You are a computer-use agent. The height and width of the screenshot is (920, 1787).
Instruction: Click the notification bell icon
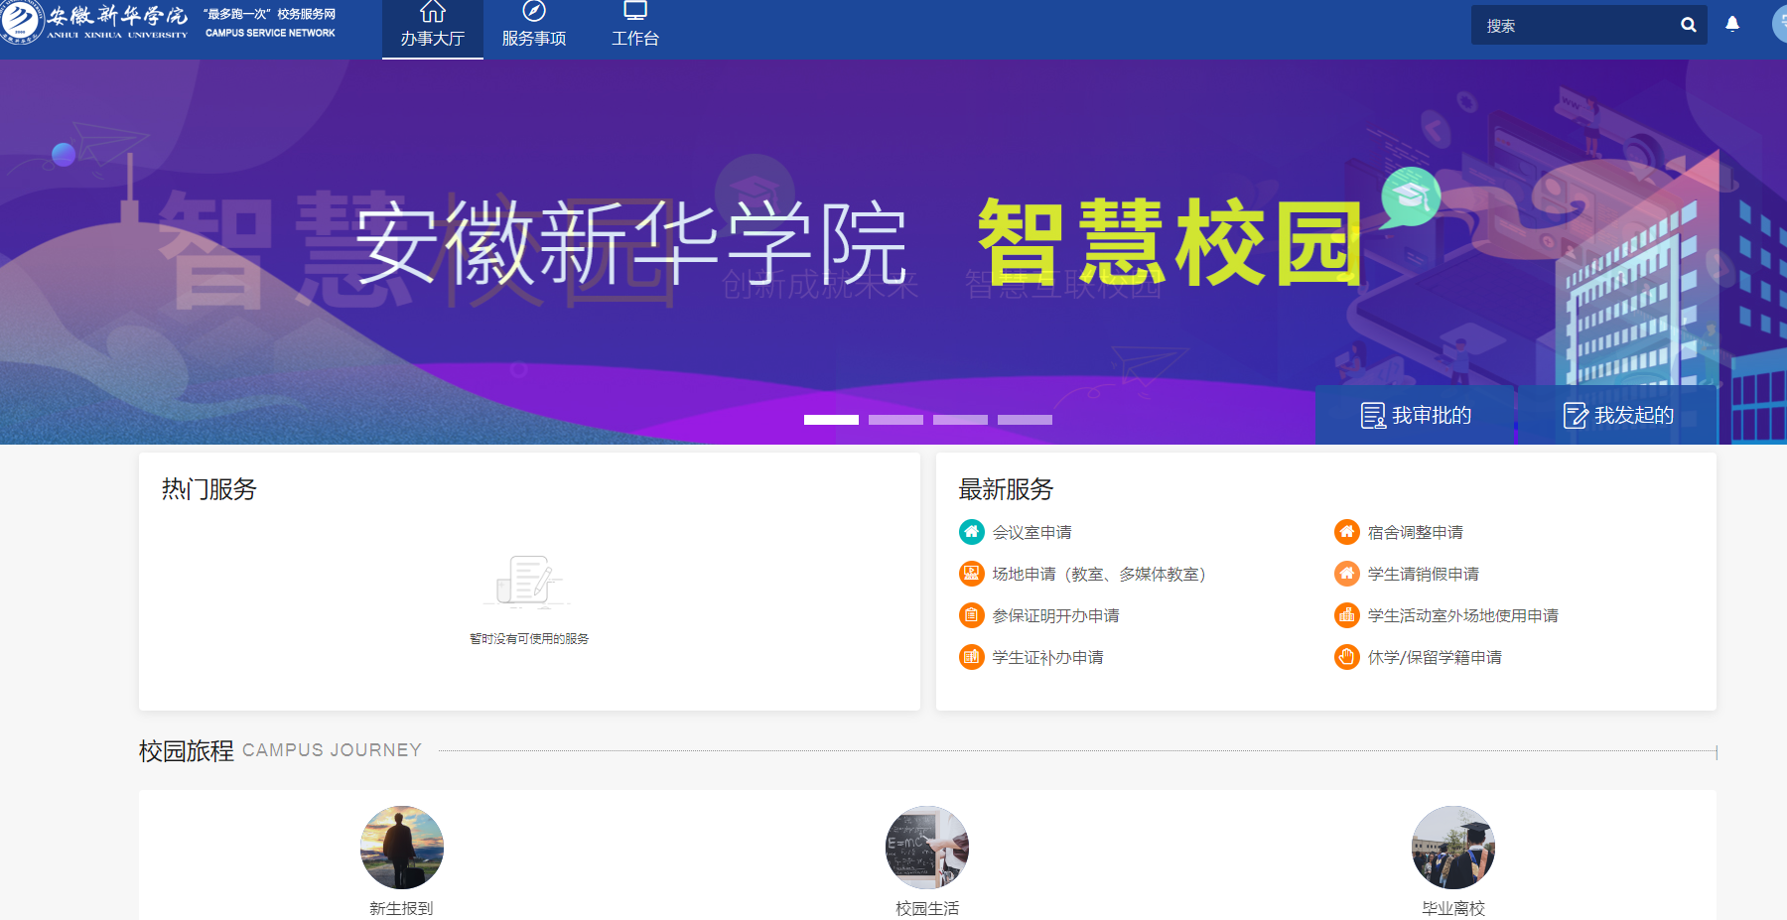[x=1732, y=24]
